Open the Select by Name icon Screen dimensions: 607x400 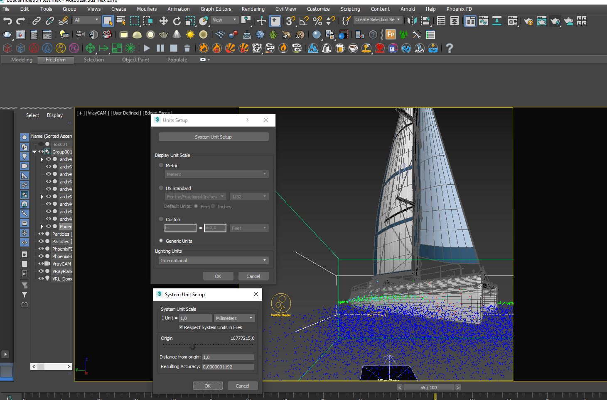coord(121,21)
